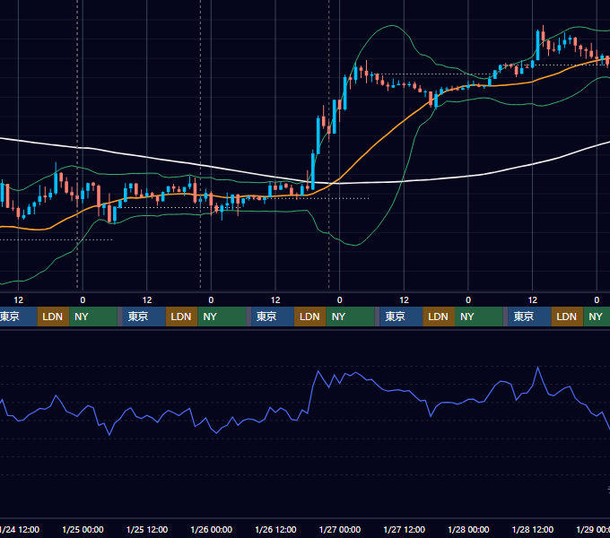
Task: Click the 1/25 12:00 date label
Action: (x=147, y=529)
